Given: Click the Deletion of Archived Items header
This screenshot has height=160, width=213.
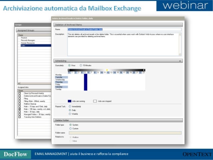Looking at the screenshot, I should pyautogui.click(x=118, y=25).
